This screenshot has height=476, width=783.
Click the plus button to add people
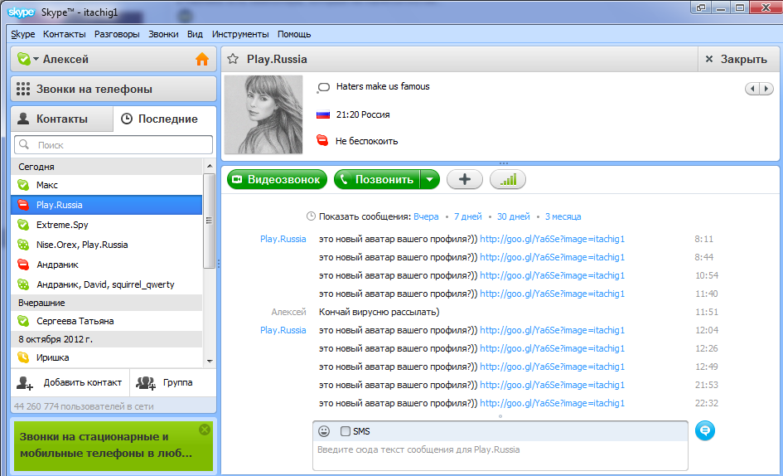coord(464,179)
